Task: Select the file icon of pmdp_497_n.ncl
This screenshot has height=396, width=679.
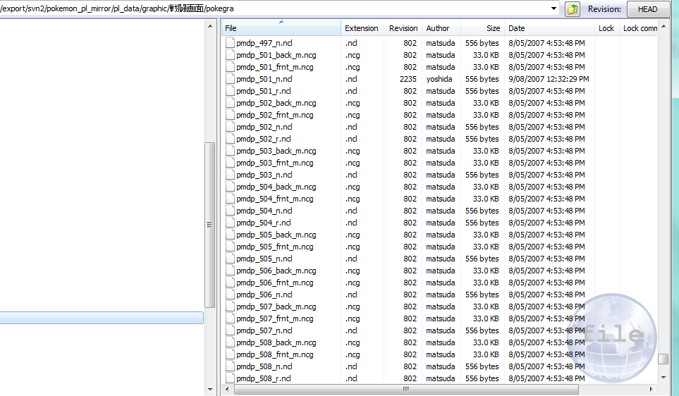Action: pos(230,43)
